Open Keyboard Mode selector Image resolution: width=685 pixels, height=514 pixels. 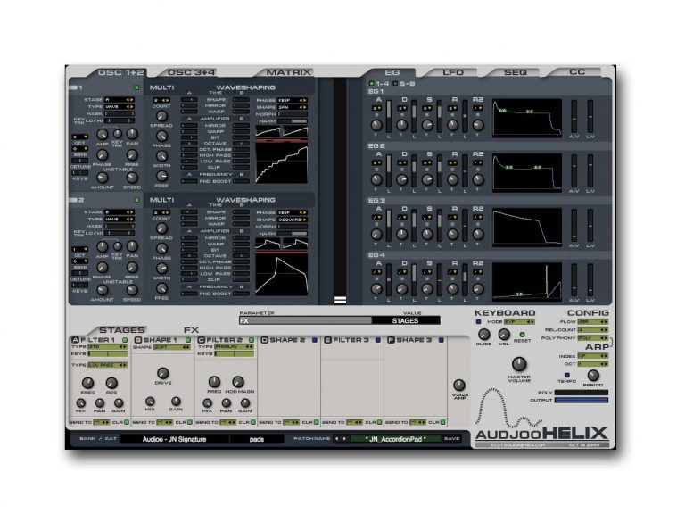click(x=519, y=321)
